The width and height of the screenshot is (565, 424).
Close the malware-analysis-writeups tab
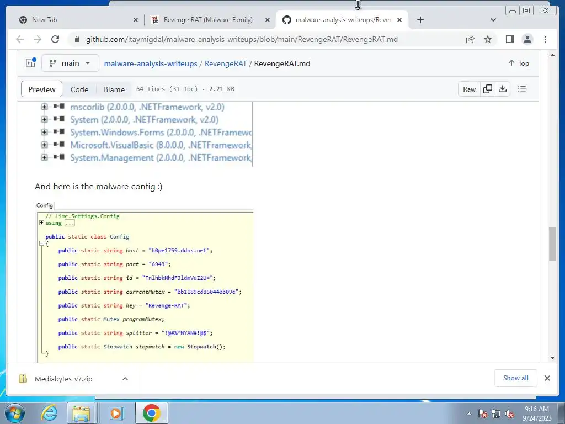[399, 20]
